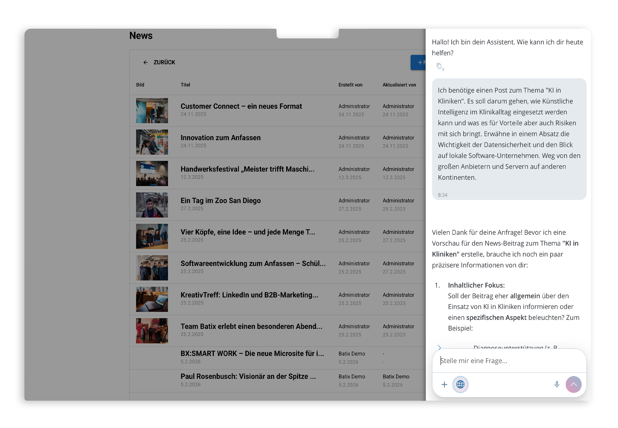Screen dimensions: 618x428
Task: Click the send message arrow button
Action: click(x=573, y=384)
